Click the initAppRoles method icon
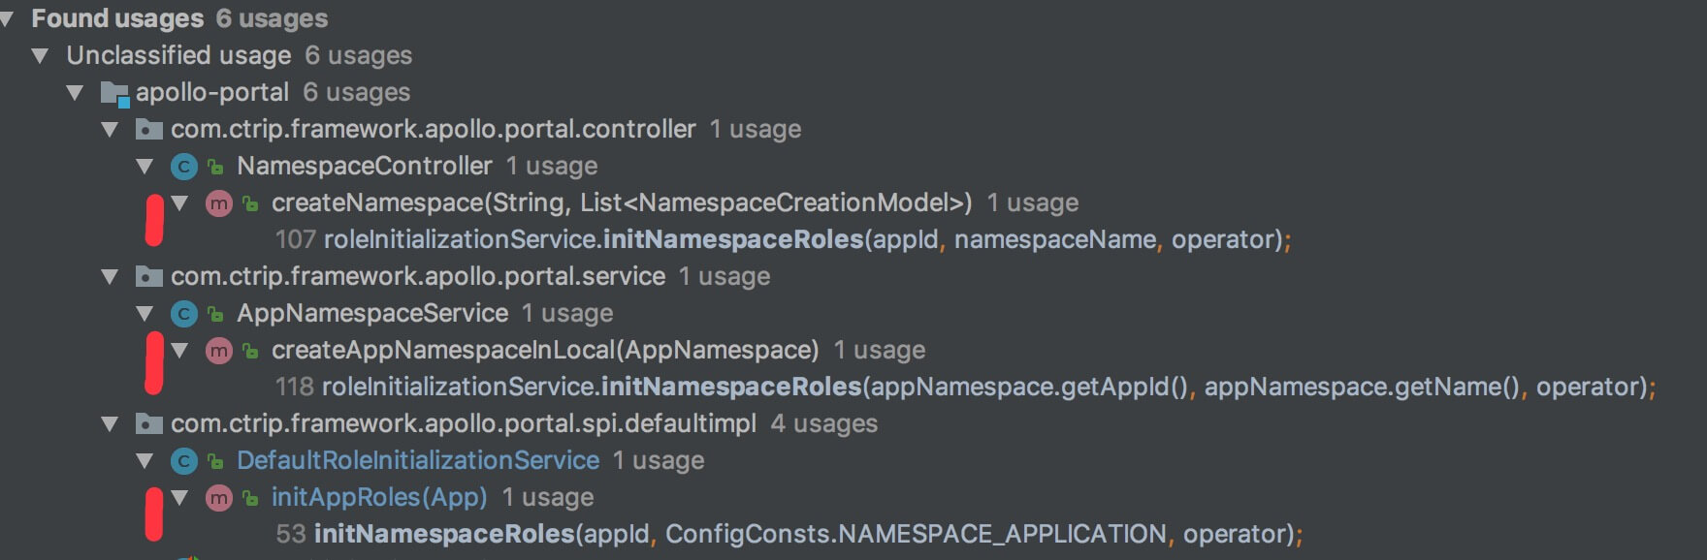Viewport: 1707px width, 560px height. tap(219, 498)
